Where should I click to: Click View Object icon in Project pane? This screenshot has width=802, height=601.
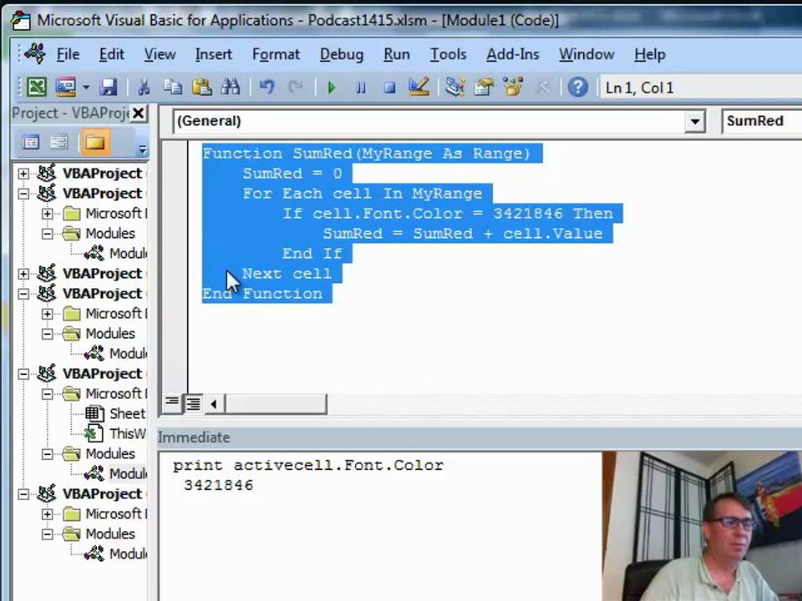tap(58, 142)
